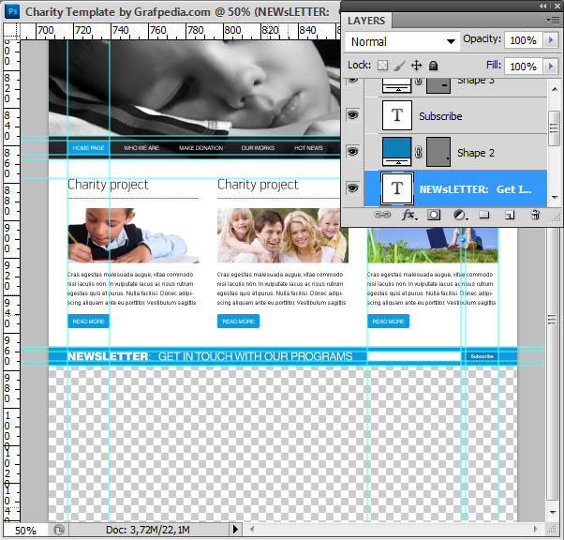Click Shape 2 mask link chain icon

[x=419, y=152]
